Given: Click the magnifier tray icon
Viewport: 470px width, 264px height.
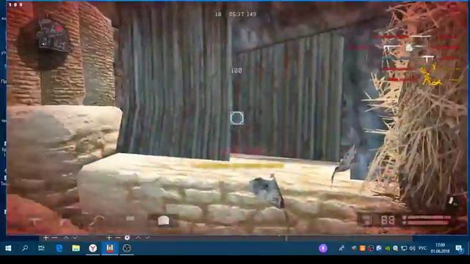Looking at the screenshot, I should tap(396, 248).
